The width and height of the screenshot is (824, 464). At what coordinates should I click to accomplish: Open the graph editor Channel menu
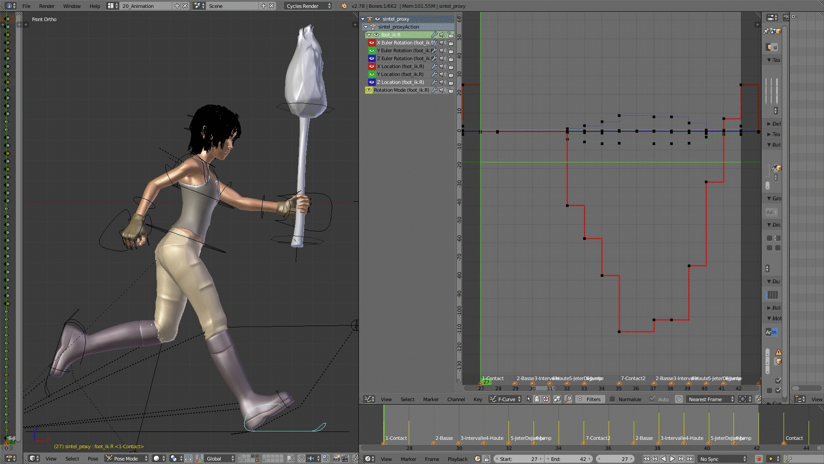tap(456, 399)
